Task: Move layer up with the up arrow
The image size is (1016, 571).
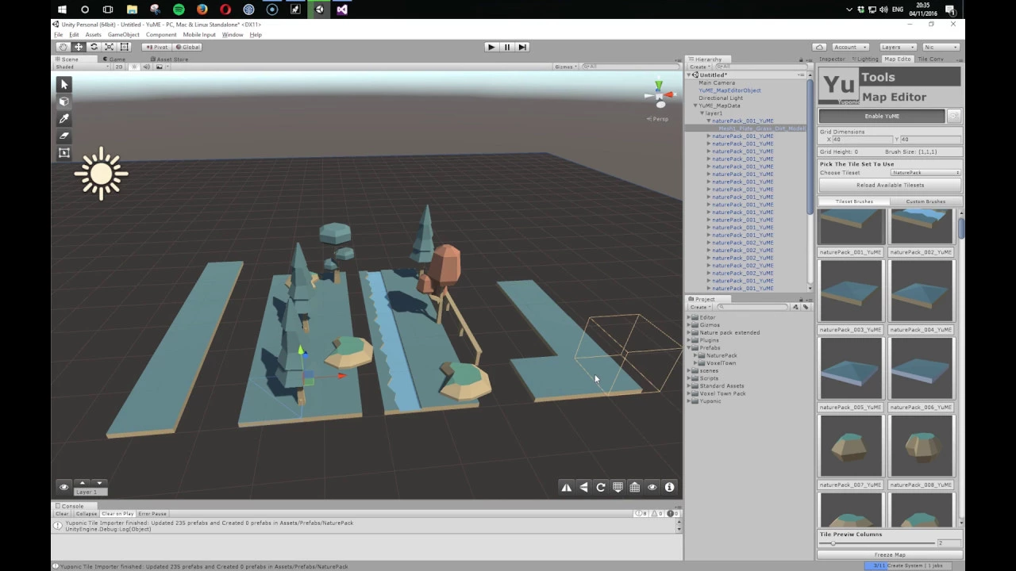Action: [x=82, y=483]
